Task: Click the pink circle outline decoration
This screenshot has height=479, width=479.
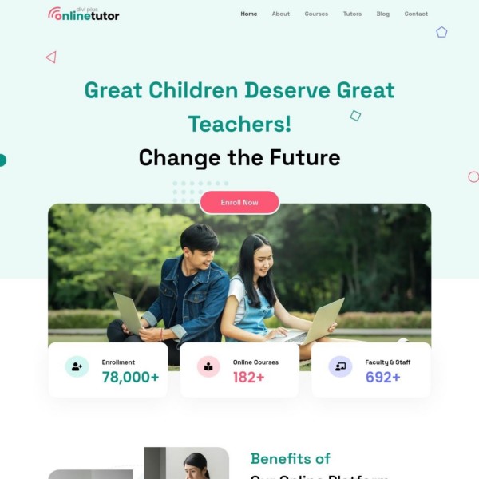Action: (x=473, y=176)
